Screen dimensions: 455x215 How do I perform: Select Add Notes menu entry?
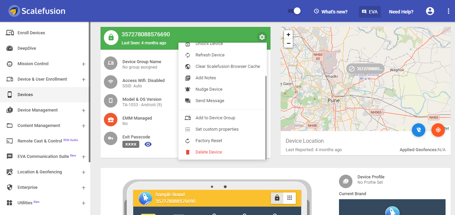click(222, 78)
